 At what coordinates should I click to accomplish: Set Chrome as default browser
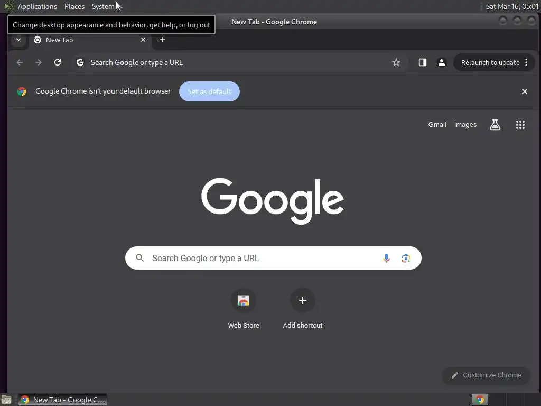coord(209,91)
